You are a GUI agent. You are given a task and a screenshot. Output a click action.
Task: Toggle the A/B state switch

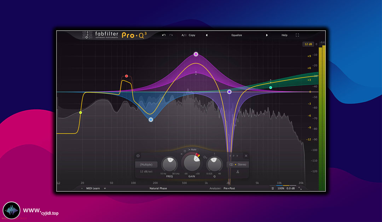point(184,35)
